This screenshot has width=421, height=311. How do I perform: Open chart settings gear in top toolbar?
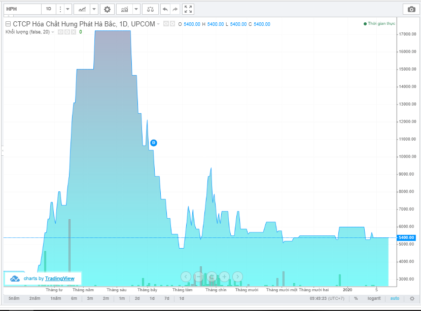pos(107,9)
